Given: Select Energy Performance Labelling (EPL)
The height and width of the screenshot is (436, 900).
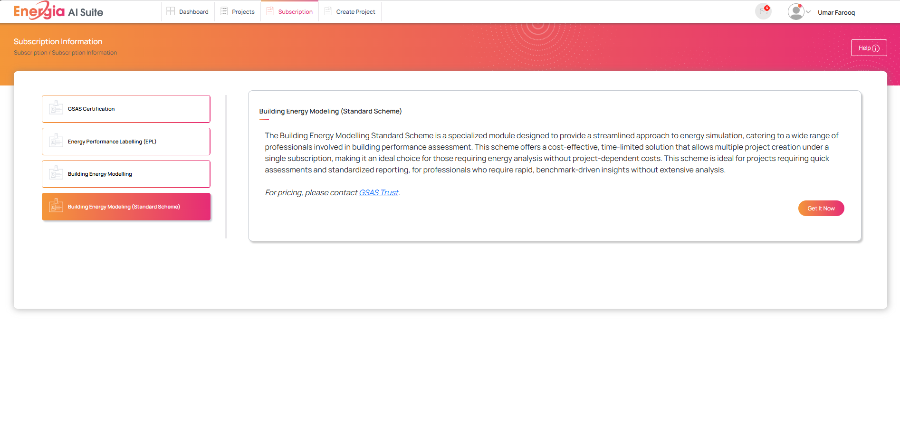Looking at the screenshot, I should point(126,142).
